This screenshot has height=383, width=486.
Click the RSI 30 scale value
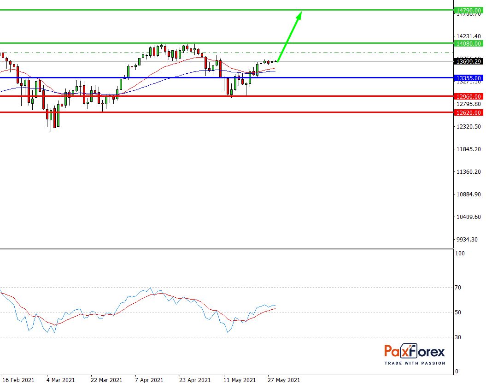click(x=458, y=337)
